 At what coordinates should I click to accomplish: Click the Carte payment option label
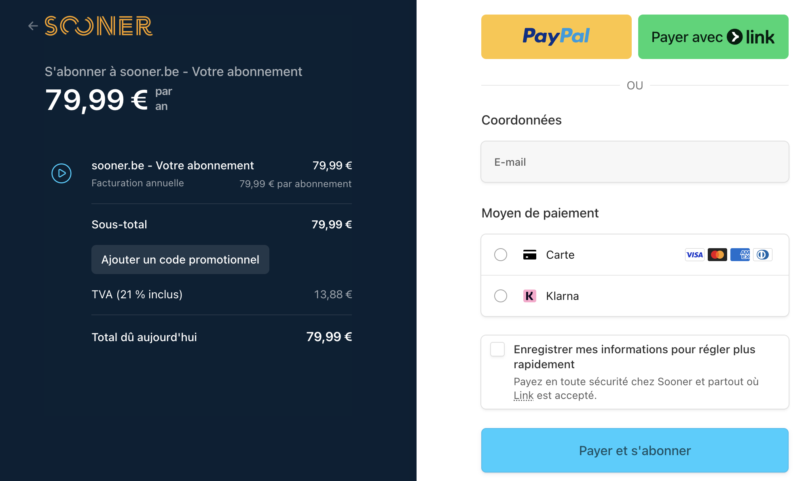pyautogui.click(x=560, y=255)
